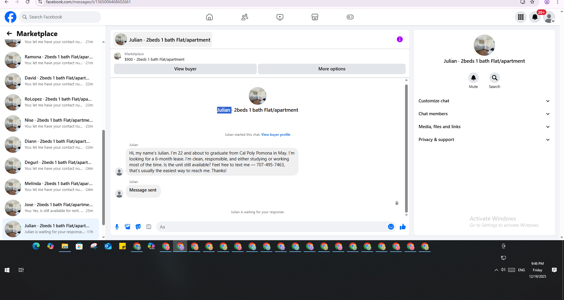Select 'Message sent' bubble text
The width and height of the screenshot is (564, 300).
coord(143,190)
